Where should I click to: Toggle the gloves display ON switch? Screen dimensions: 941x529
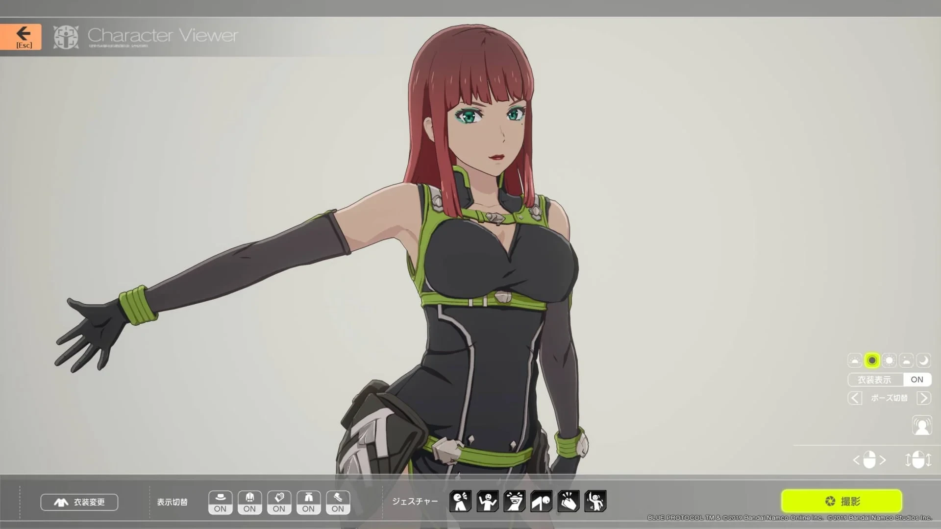click(279, 503)
